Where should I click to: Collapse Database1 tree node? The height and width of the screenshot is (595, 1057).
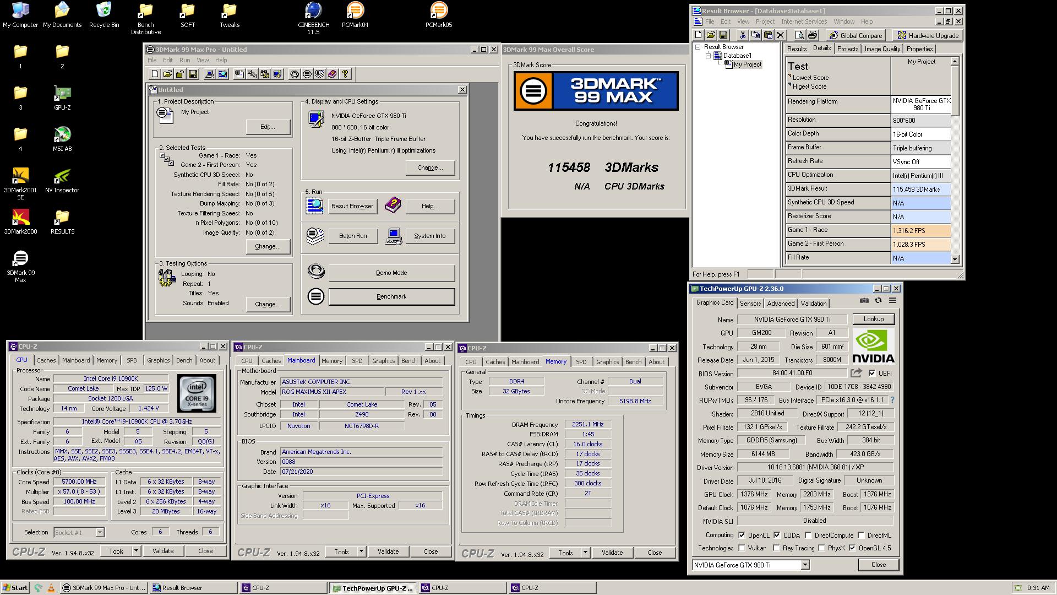coord(709,56)
